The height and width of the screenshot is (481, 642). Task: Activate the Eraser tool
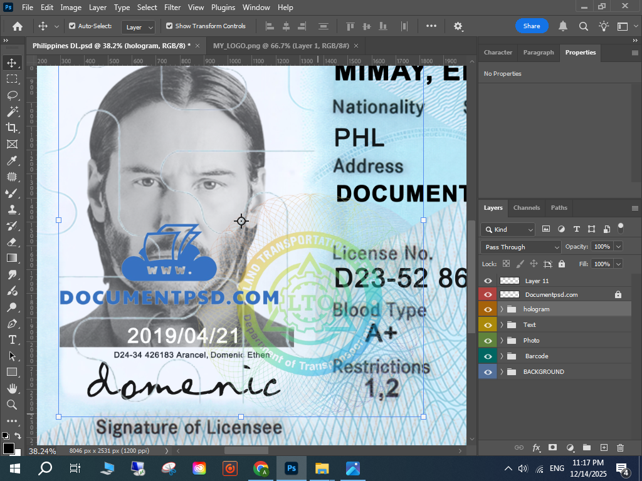[12, 242]
